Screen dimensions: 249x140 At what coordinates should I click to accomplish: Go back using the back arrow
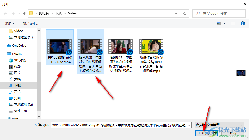[x=5, y=14]
